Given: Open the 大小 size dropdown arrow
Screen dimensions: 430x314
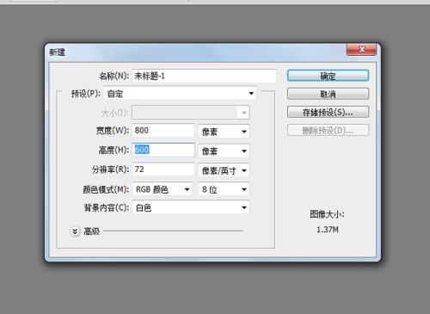Looking at the screenshot, I should 244,113.
